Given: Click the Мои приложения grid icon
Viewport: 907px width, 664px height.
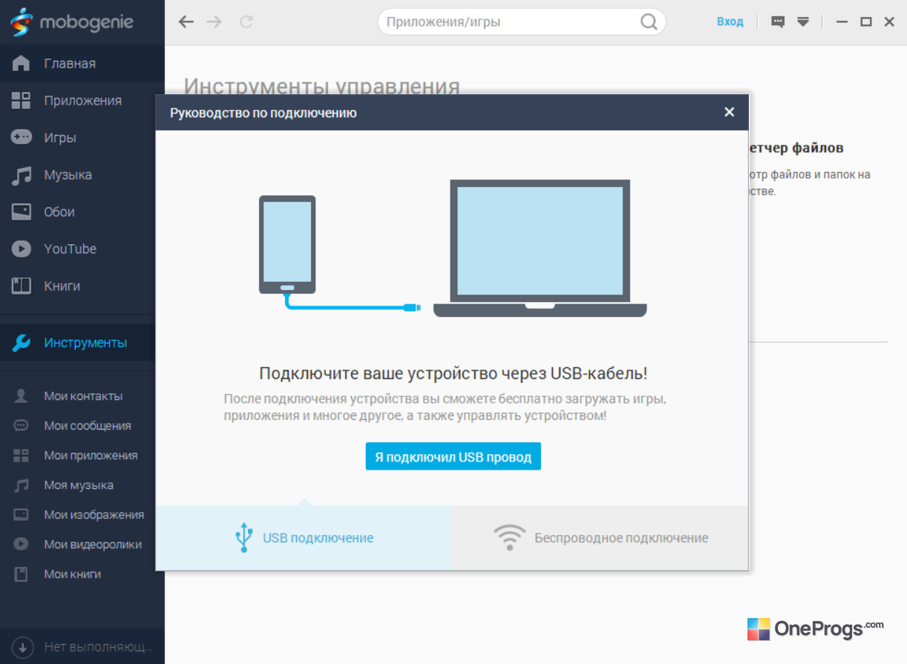Looking at the screenshot, I should 21,456.
